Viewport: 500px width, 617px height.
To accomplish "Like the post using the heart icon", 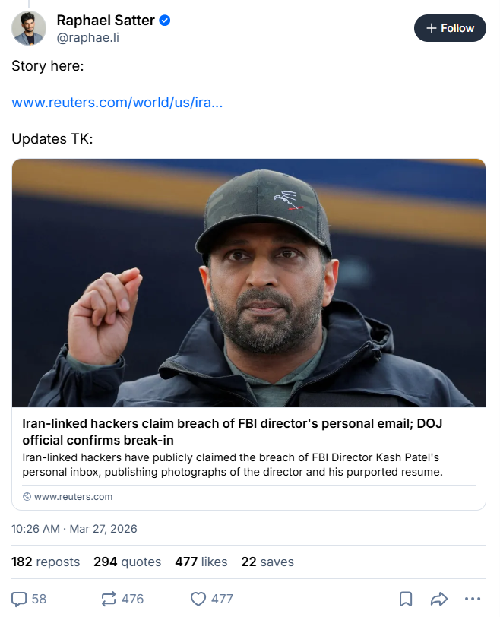I will [198, 600].
